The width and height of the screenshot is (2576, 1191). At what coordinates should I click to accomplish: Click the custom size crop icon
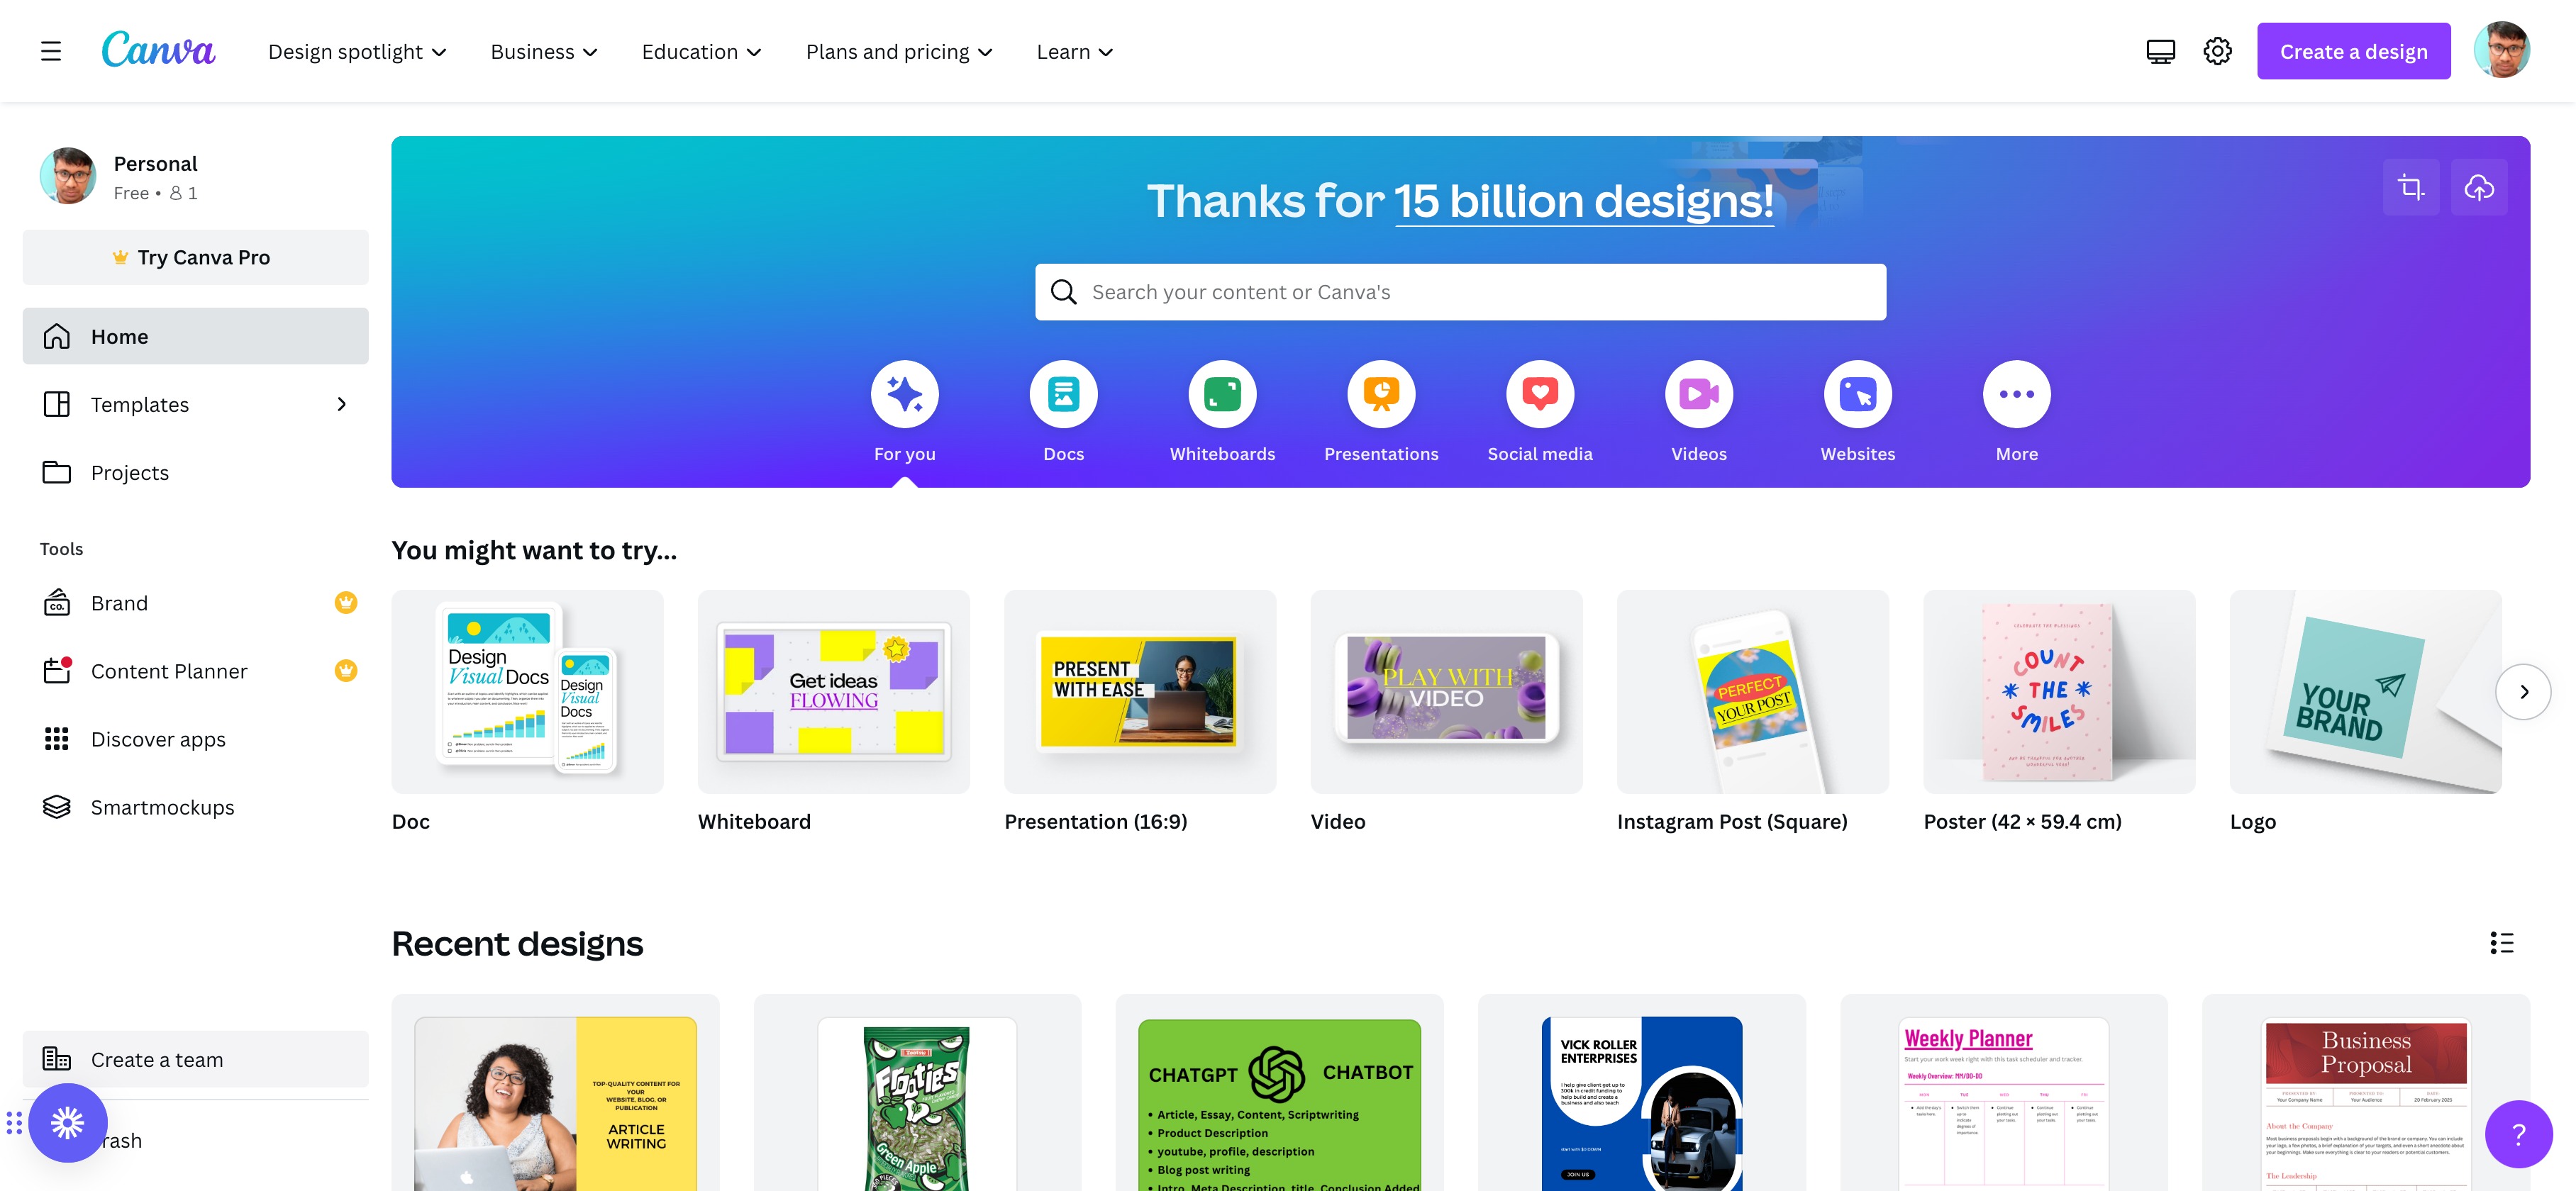pyautogui.click(x=2411, y=187)
